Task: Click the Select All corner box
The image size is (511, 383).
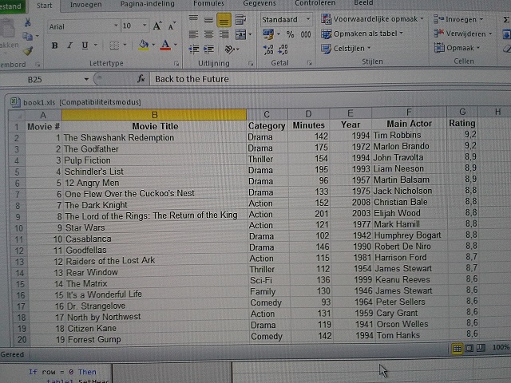Action: tap(17, 115)
